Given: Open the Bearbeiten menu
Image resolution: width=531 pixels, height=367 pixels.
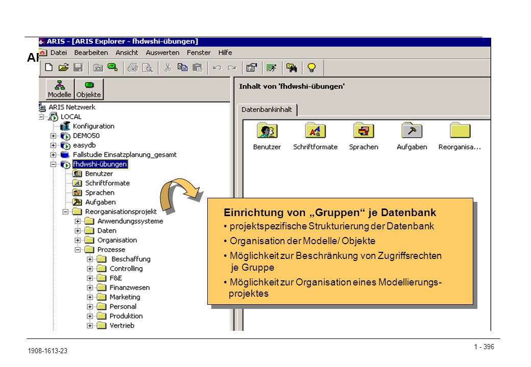Looking at the screenshot, I should (91, 53).
